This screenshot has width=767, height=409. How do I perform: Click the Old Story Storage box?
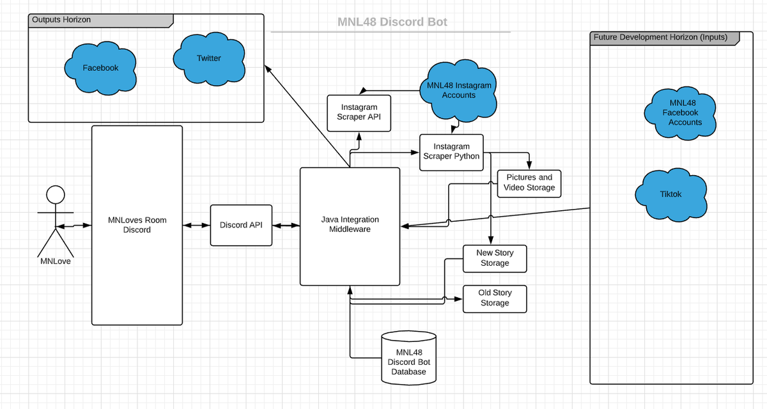[x=495, y=298]
